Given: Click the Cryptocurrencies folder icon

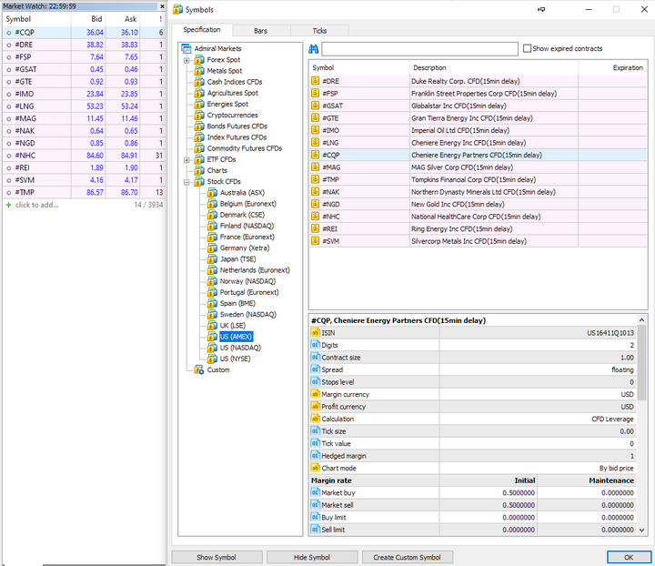Looking at the screenshot, I should click(199, 115).
